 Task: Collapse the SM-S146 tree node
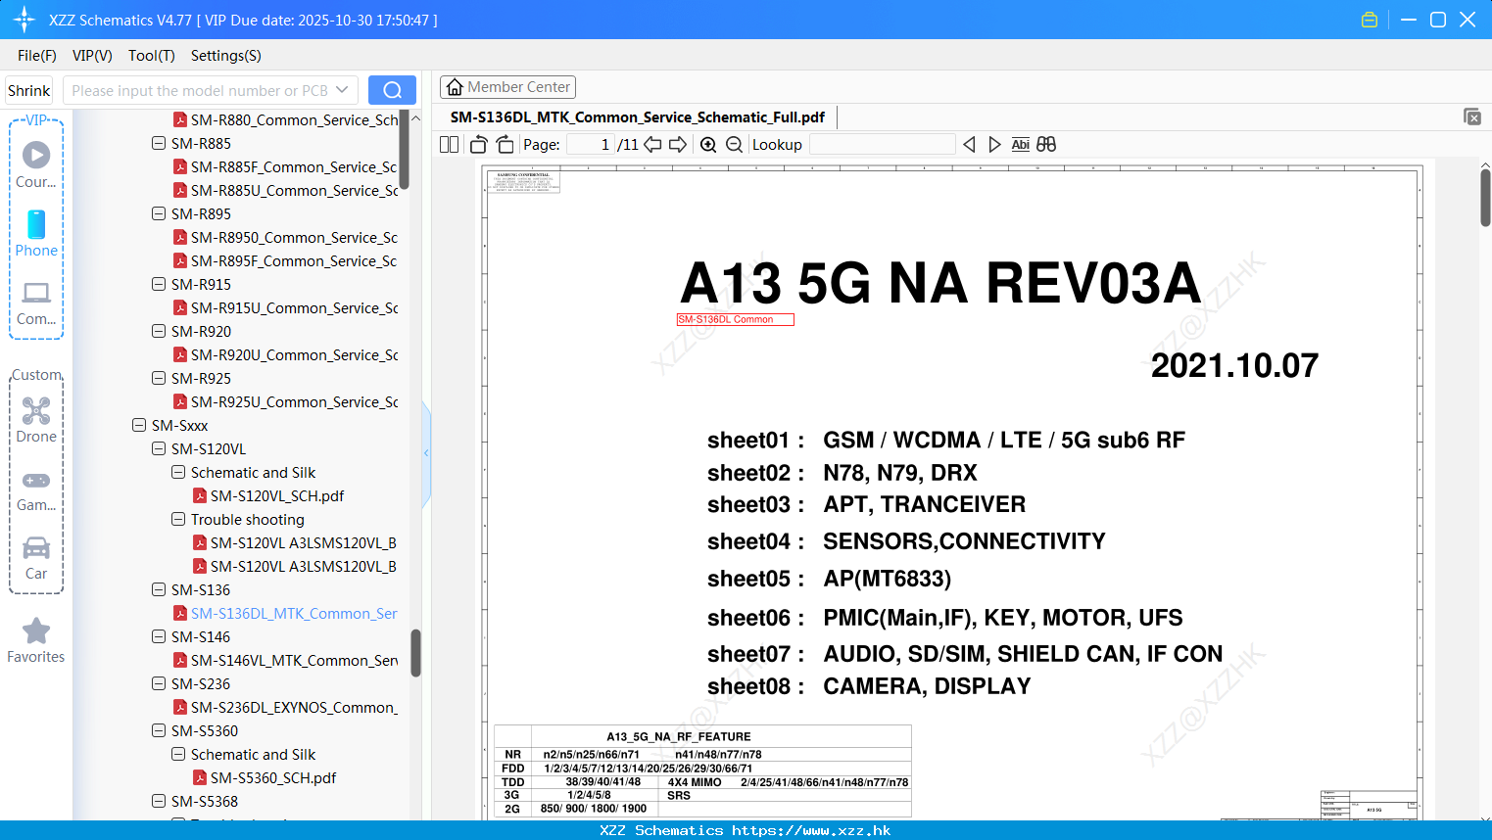point(159,636)
